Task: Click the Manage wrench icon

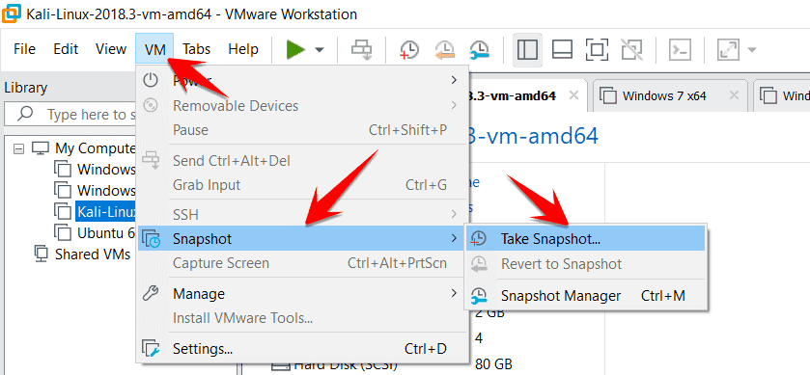Action: point(151,293)
